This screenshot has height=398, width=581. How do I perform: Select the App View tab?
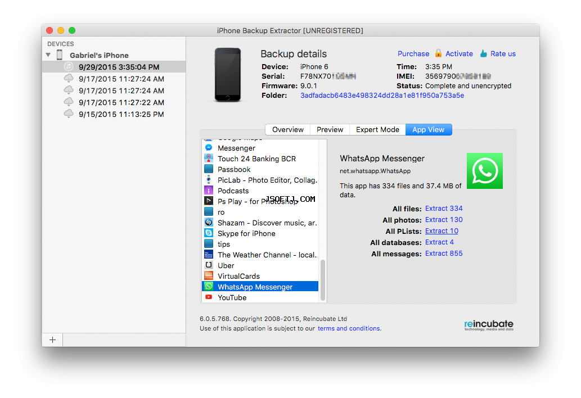tap(429, 130)
